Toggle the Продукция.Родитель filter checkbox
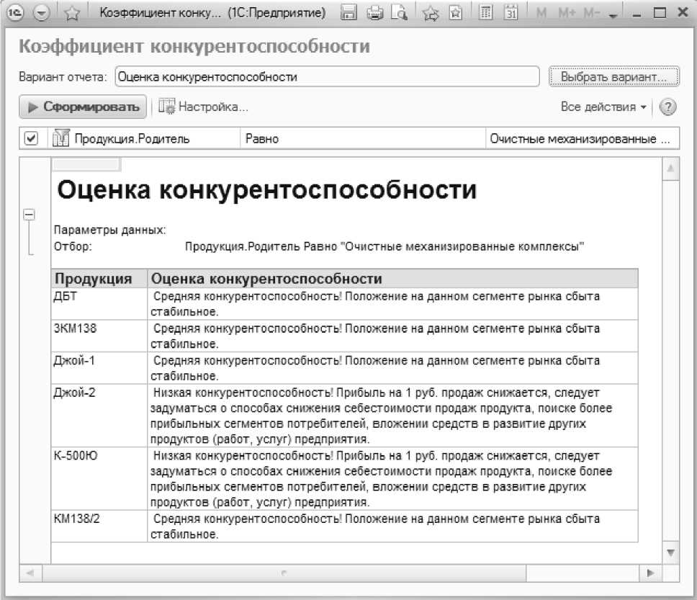Screen dimensions: 697x600 pyautogui.click(x=31, y=138)
